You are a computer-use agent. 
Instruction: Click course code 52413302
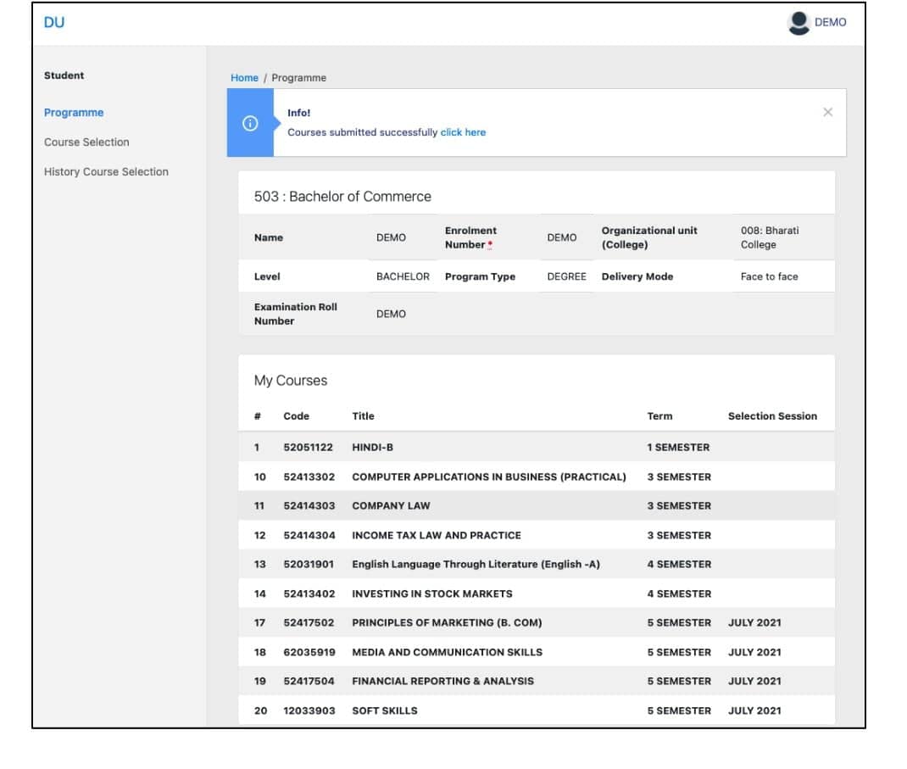point(309,477)
